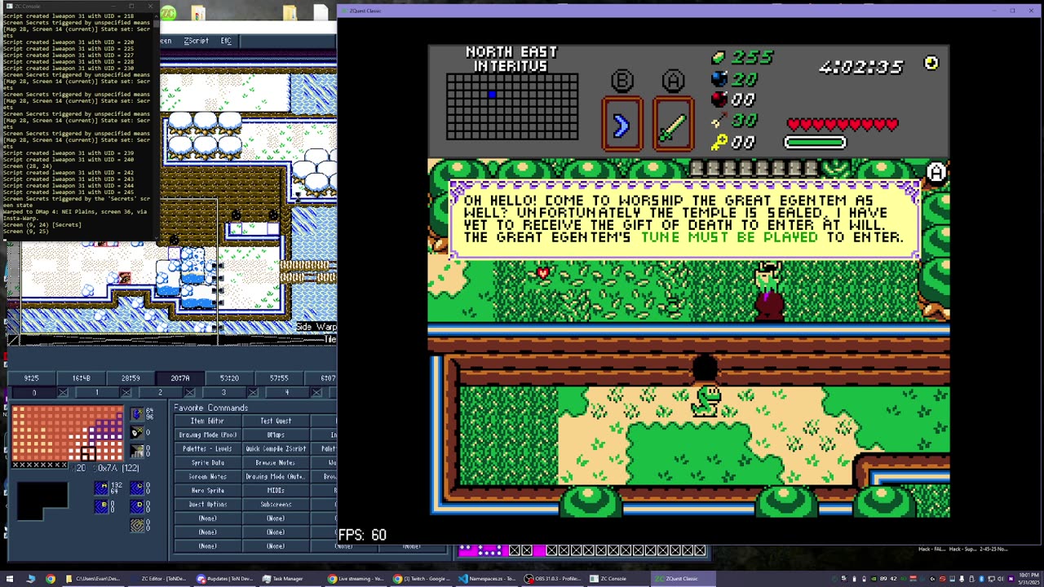Select layer 0 button
This screenshot has width=1044, height=587.
(33, 393)
